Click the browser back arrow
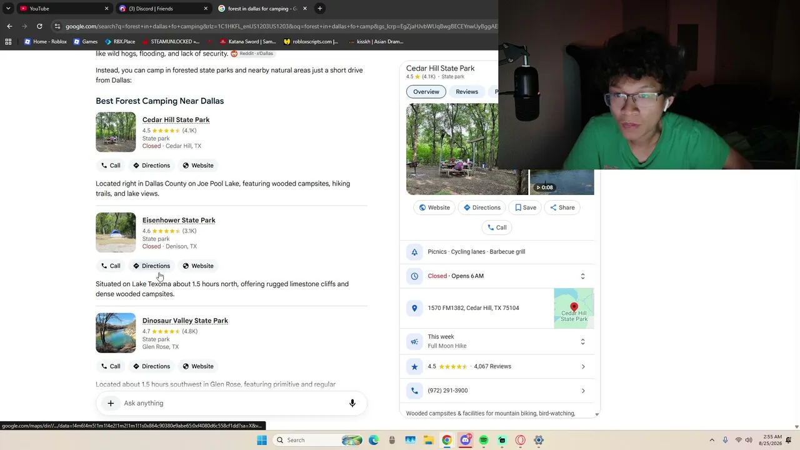 pyautogui.click(x=9, y=26)
